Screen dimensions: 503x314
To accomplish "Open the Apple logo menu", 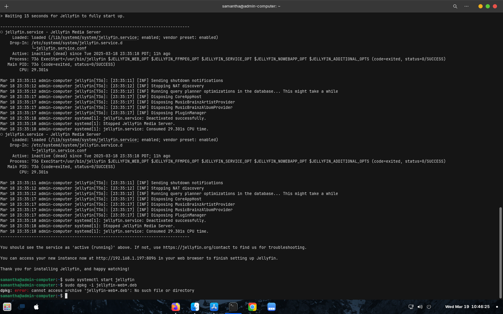I will 36,307.
